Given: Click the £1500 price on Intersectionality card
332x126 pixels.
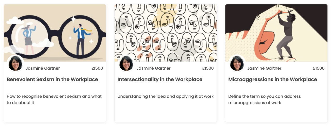Looking at the screenshot, I should 208,68.
